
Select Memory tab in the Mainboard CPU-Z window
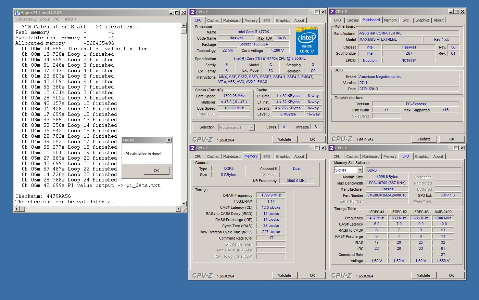coord(390,20)
